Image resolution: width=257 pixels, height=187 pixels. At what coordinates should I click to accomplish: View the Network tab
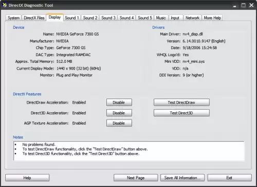pyautogui.click(x=192, y=18)
